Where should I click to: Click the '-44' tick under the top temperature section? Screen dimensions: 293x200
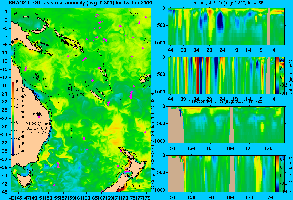[170, 50]
